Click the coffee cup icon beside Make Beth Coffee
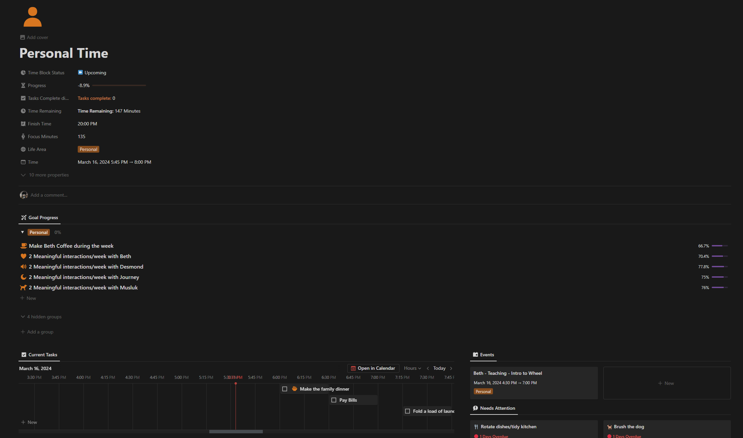 point(23,246)
